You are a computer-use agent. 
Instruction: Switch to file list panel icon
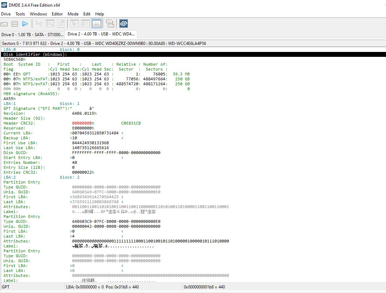pyautogui.click(x=85, y=24)
